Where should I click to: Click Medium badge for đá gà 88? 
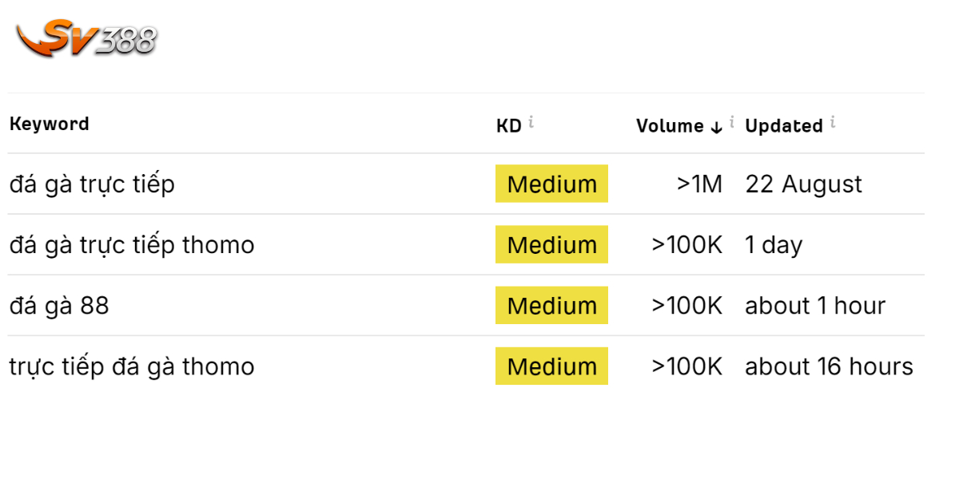point(551,305)
